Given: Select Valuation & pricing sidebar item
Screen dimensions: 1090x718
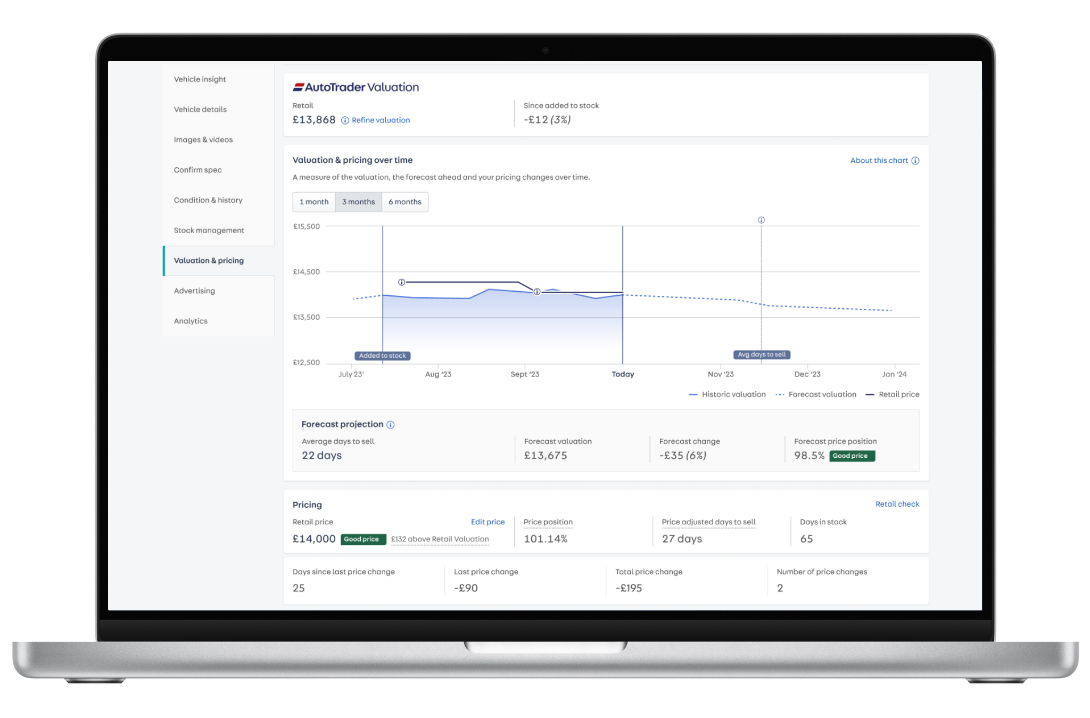Looking at the screenshot, I should point(218,261).
